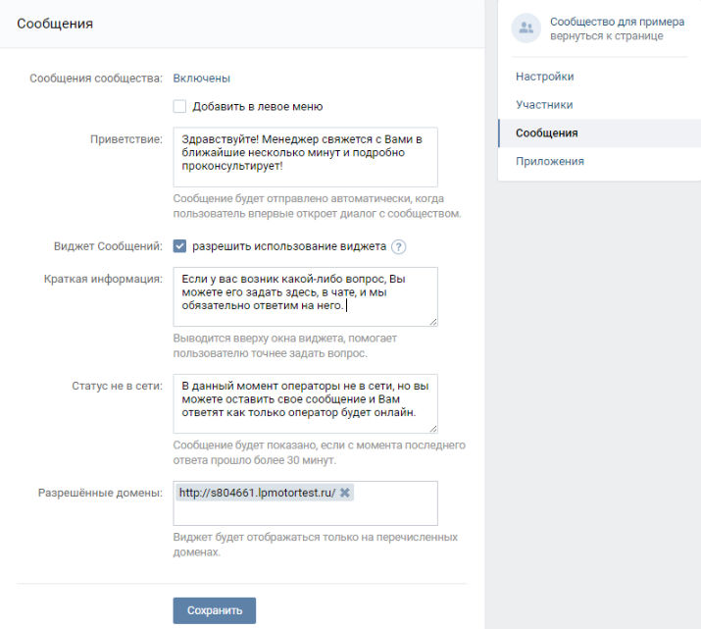Click the community avatar icon
Image resolution: width=701 pixels, height=629 pixels.
[x=526, y=28]
